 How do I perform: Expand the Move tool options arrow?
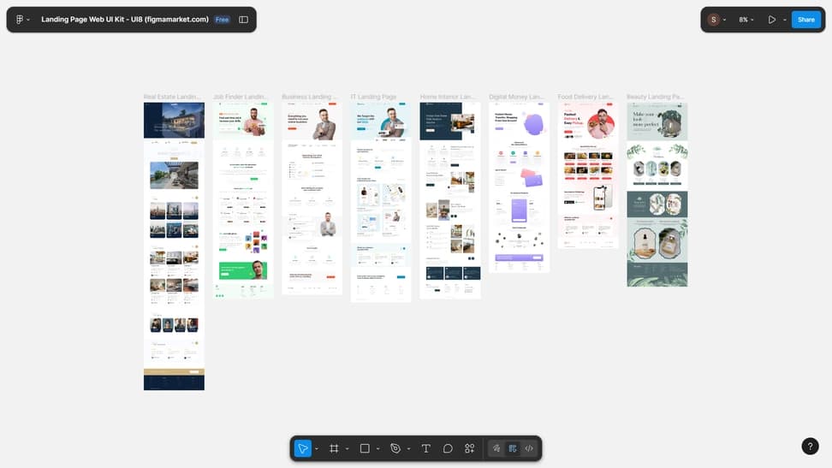click(x=317, y=449)
